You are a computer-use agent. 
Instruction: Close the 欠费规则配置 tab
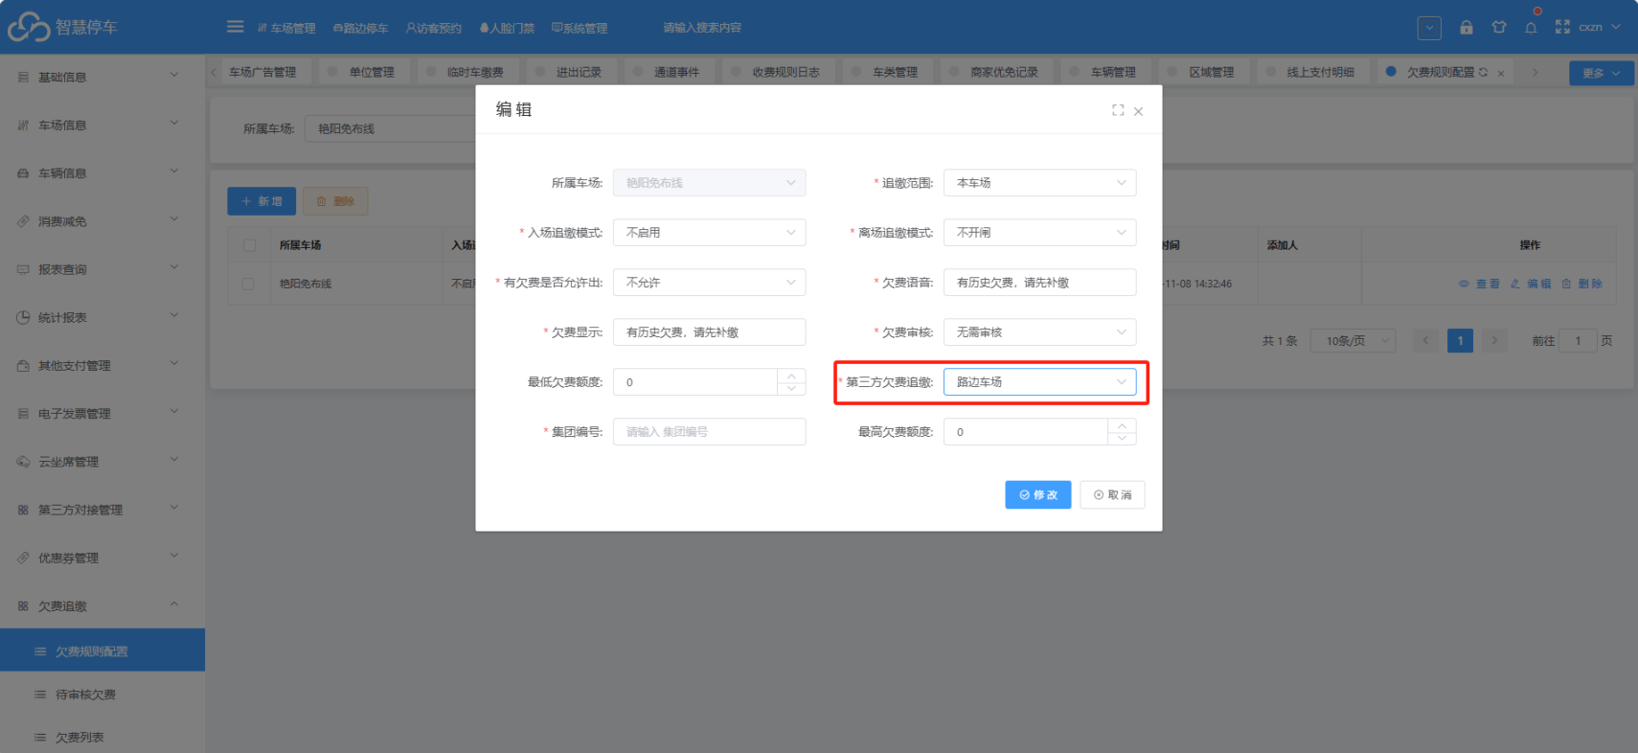pos(1501,73)
